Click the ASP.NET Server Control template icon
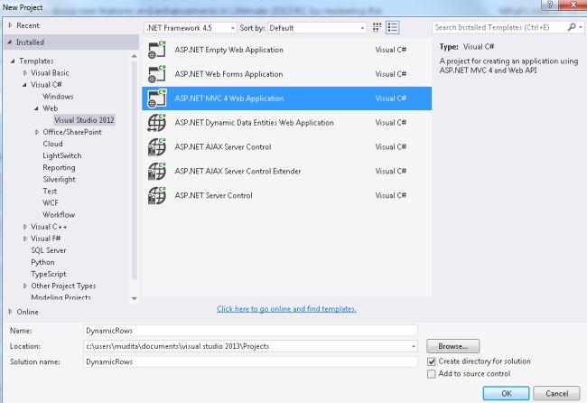This screenshot has height=403, width=587. [x=156, y=195]
